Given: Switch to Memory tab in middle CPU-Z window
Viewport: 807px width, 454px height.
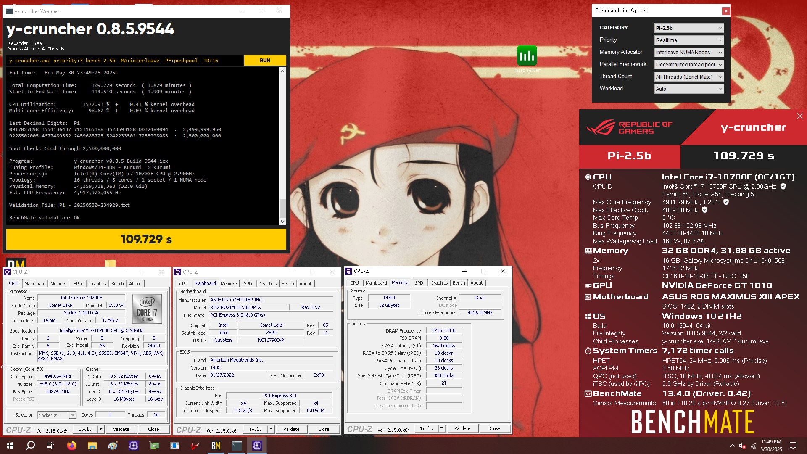Looking at the screenshot, I should pos(229,284).
